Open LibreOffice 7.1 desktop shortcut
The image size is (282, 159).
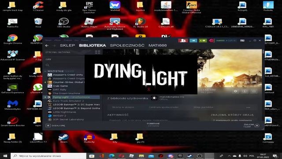(x=38, y=138)
